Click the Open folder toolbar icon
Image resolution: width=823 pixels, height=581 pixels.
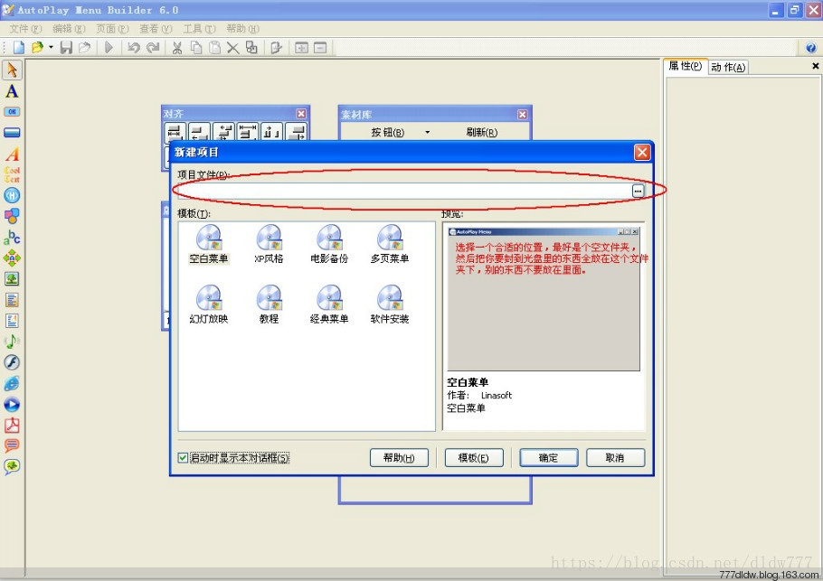click(37, 48)
